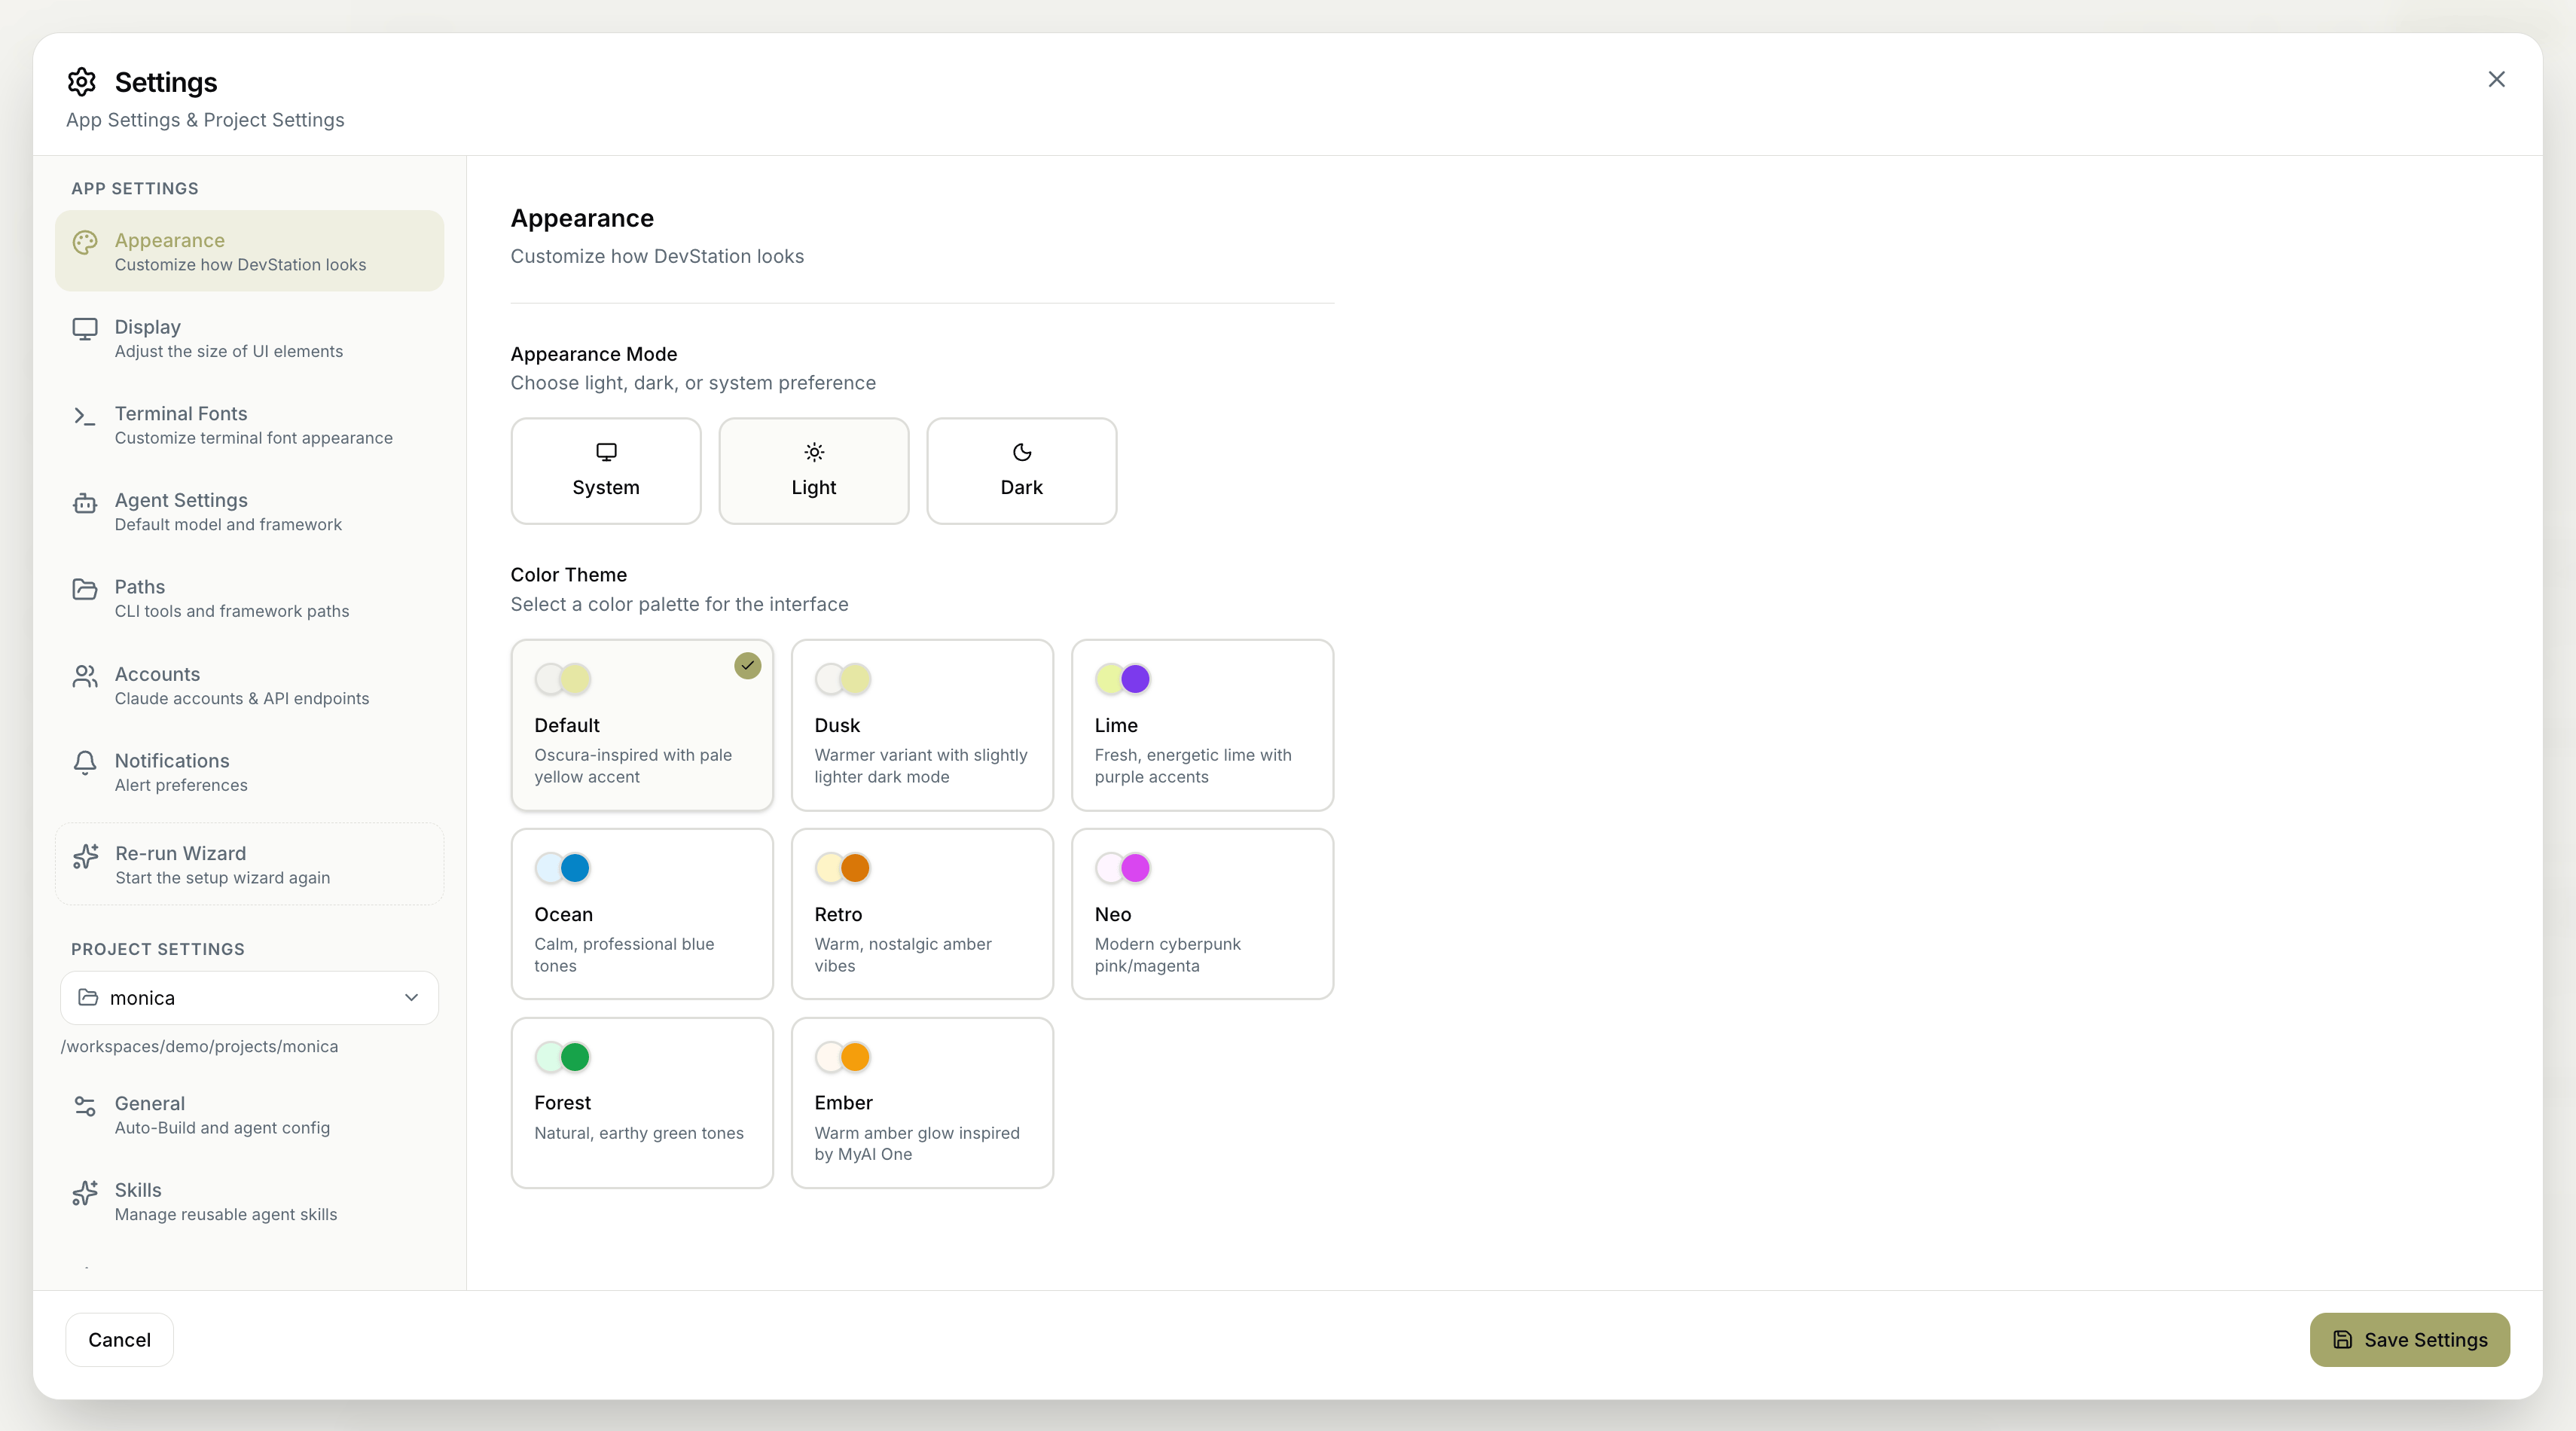Click the PROJECT SETTINGS section header

click(x=158, y=949)
